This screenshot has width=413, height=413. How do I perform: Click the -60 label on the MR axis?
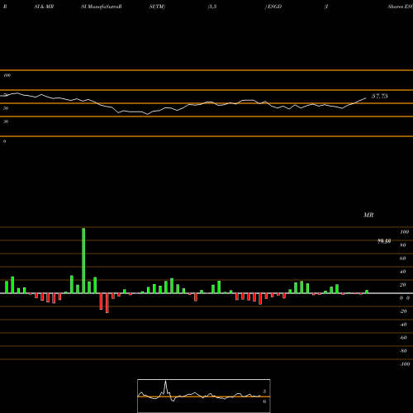click(403, 338)
